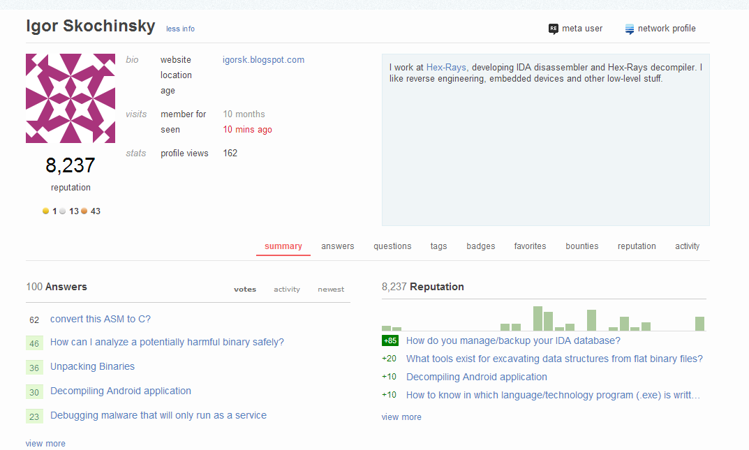Sort answers by votes
Image resolution: width=749 pixels, height=450 pixels.
pyautogui.click(x=244, y=289)
